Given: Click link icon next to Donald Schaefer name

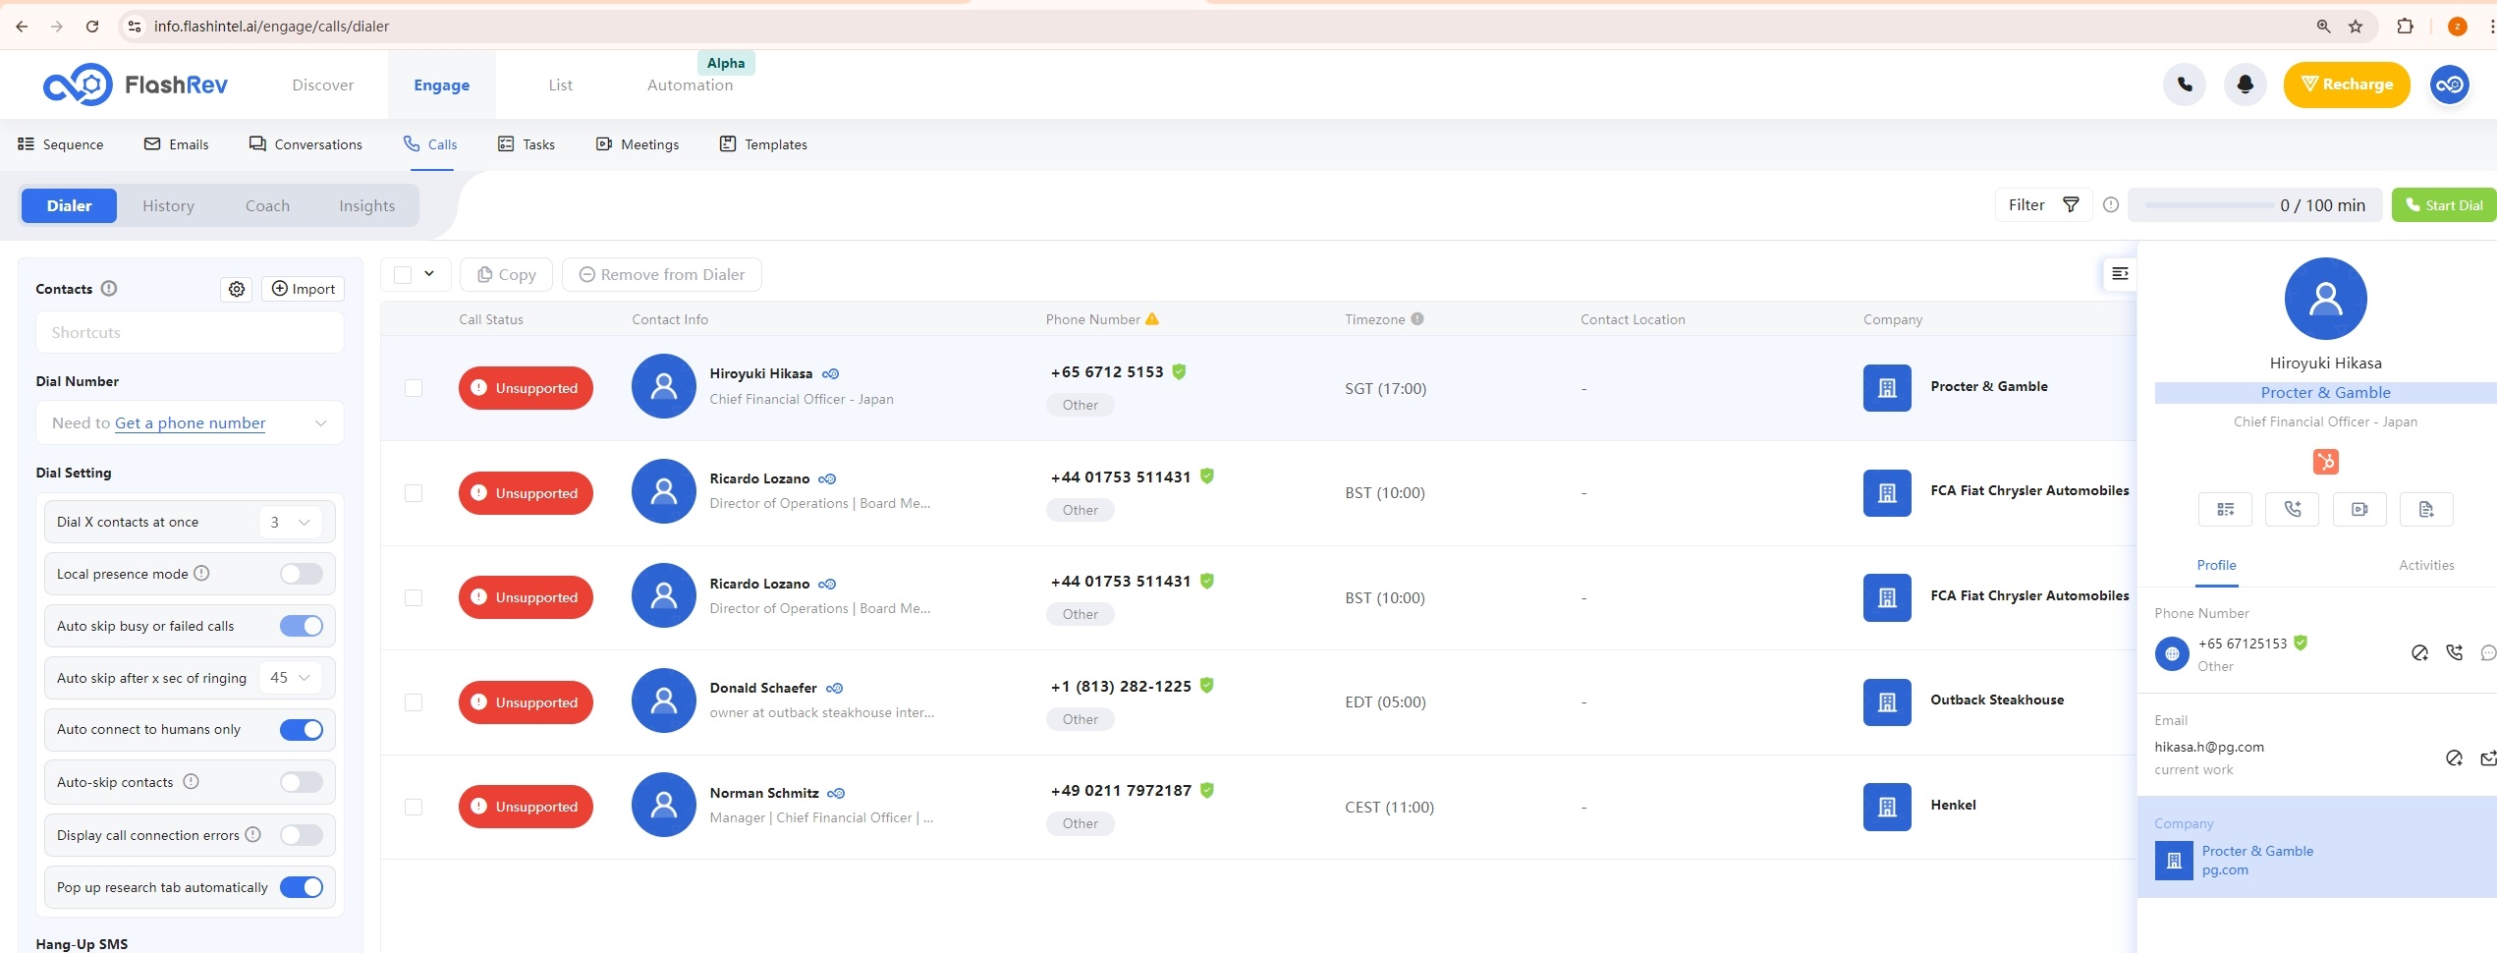Looking at the screenshot, I should click(835, 689).
